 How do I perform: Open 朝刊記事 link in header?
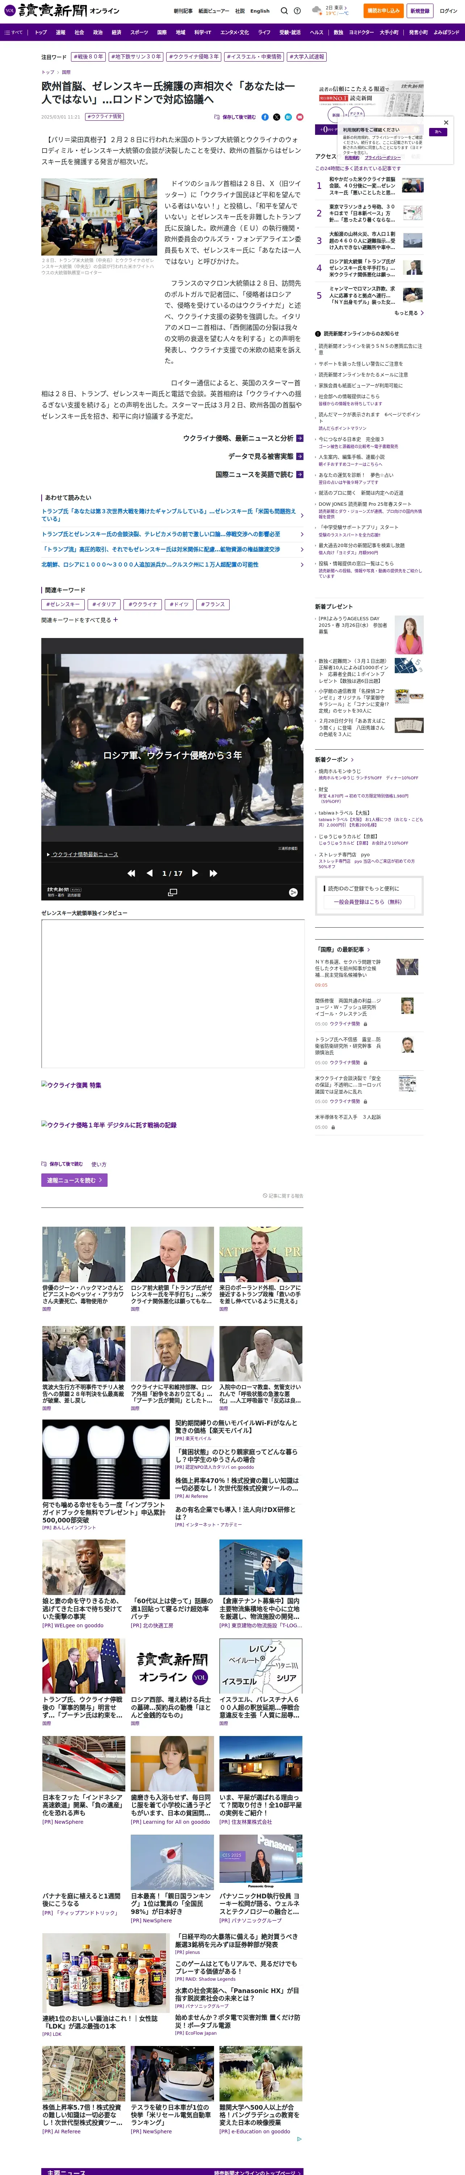tap(183, 11)
